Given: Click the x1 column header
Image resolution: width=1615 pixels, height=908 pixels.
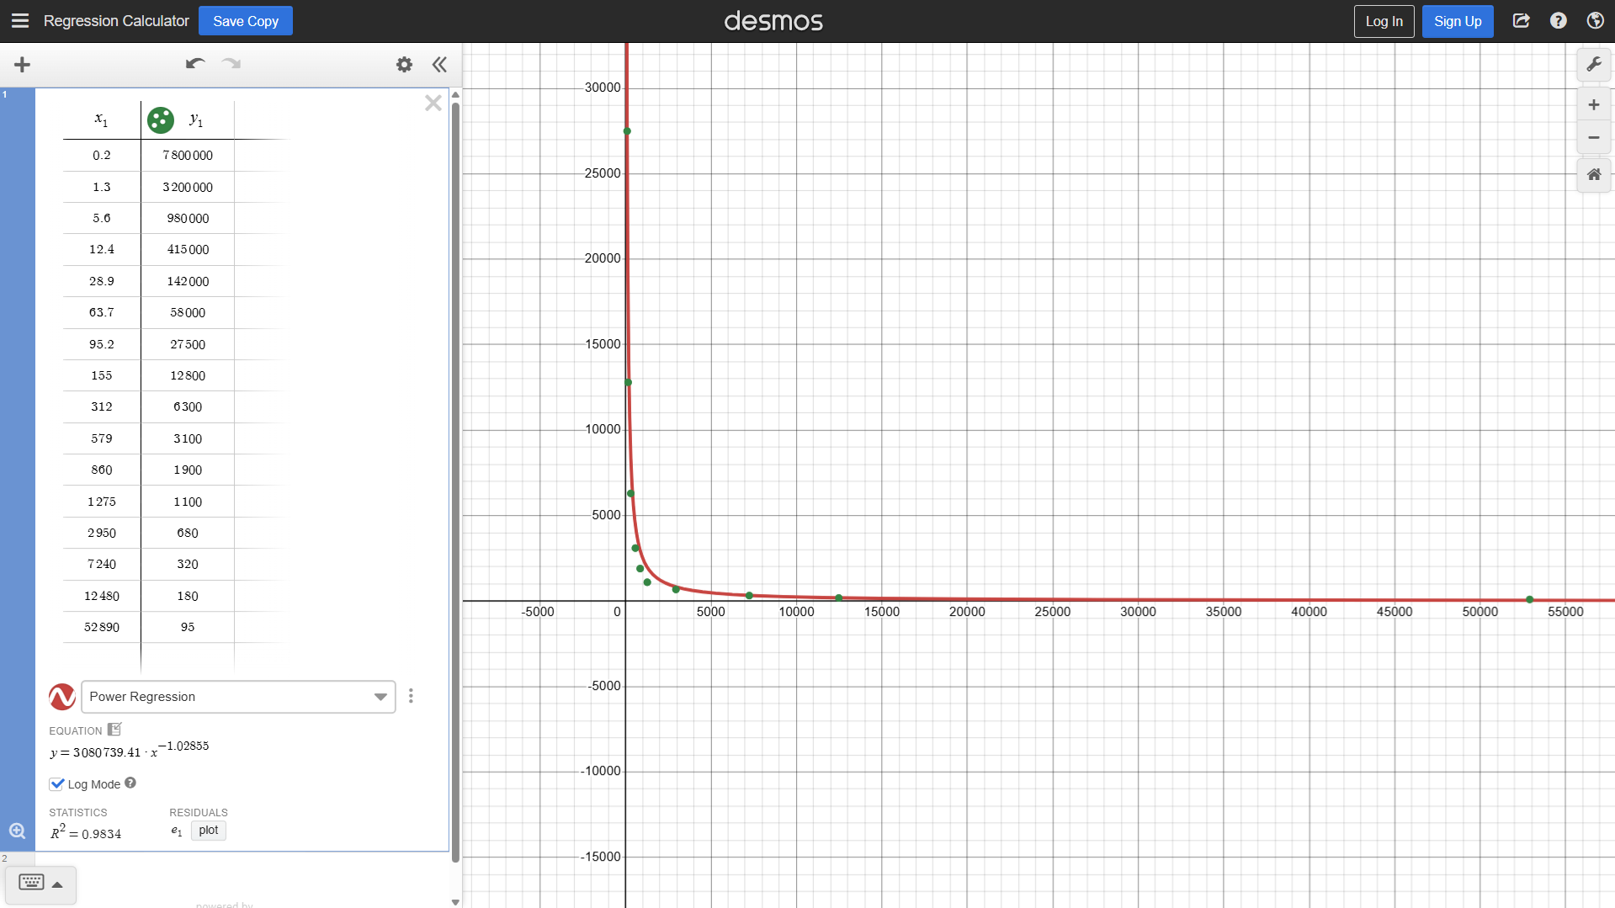Looking at the screenshot, I should click(101, 119).
